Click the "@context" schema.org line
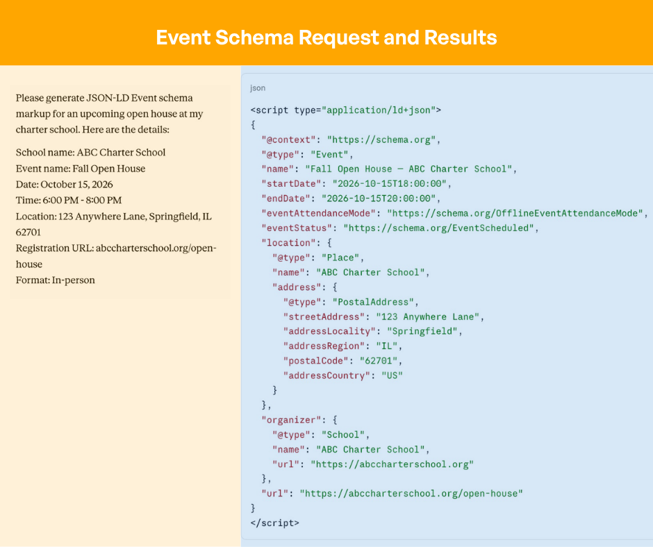 [x=351, y=140]
